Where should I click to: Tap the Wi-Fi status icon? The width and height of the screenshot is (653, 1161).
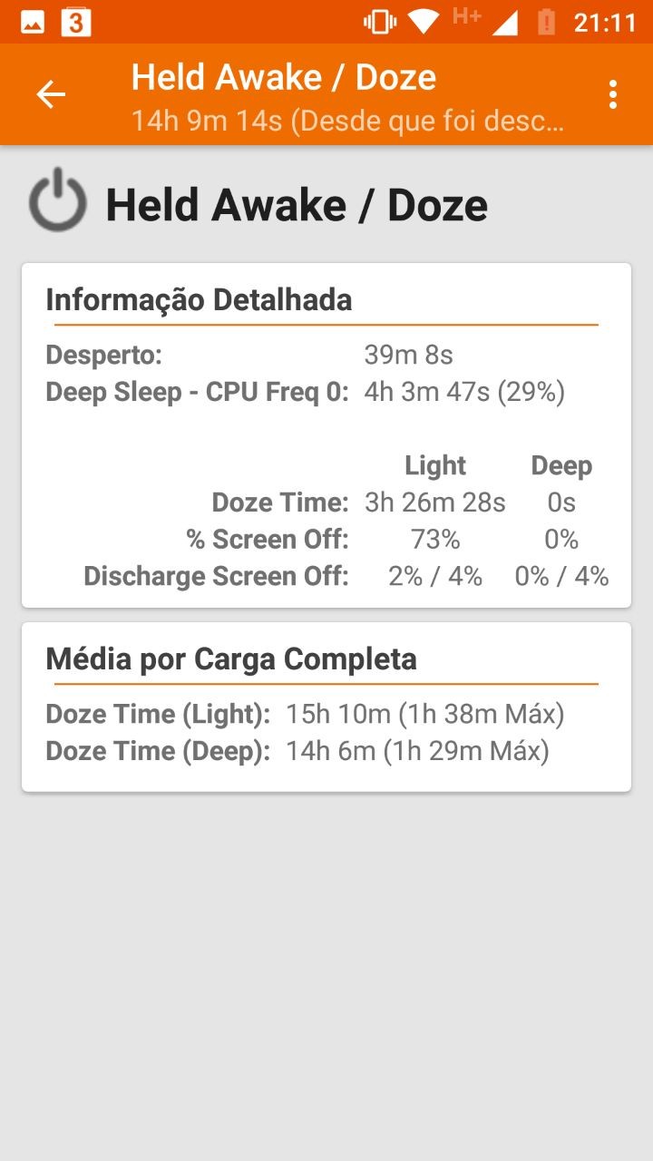pyautogui.click(x=423, y=22)
